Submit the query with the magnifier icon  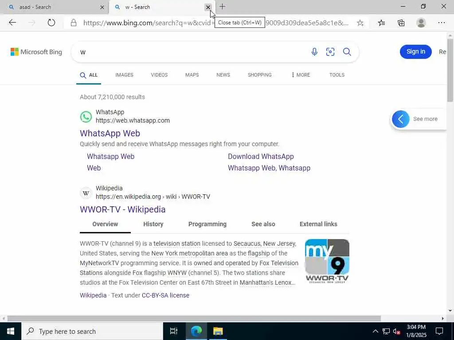coord(347,52)
